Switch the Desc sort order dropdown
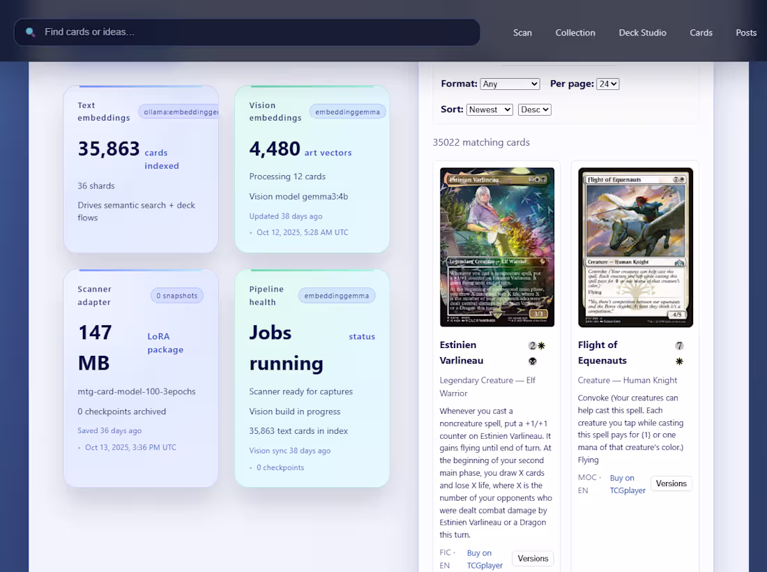The height and width of the screenshot is (572, 767). [534, 110]
